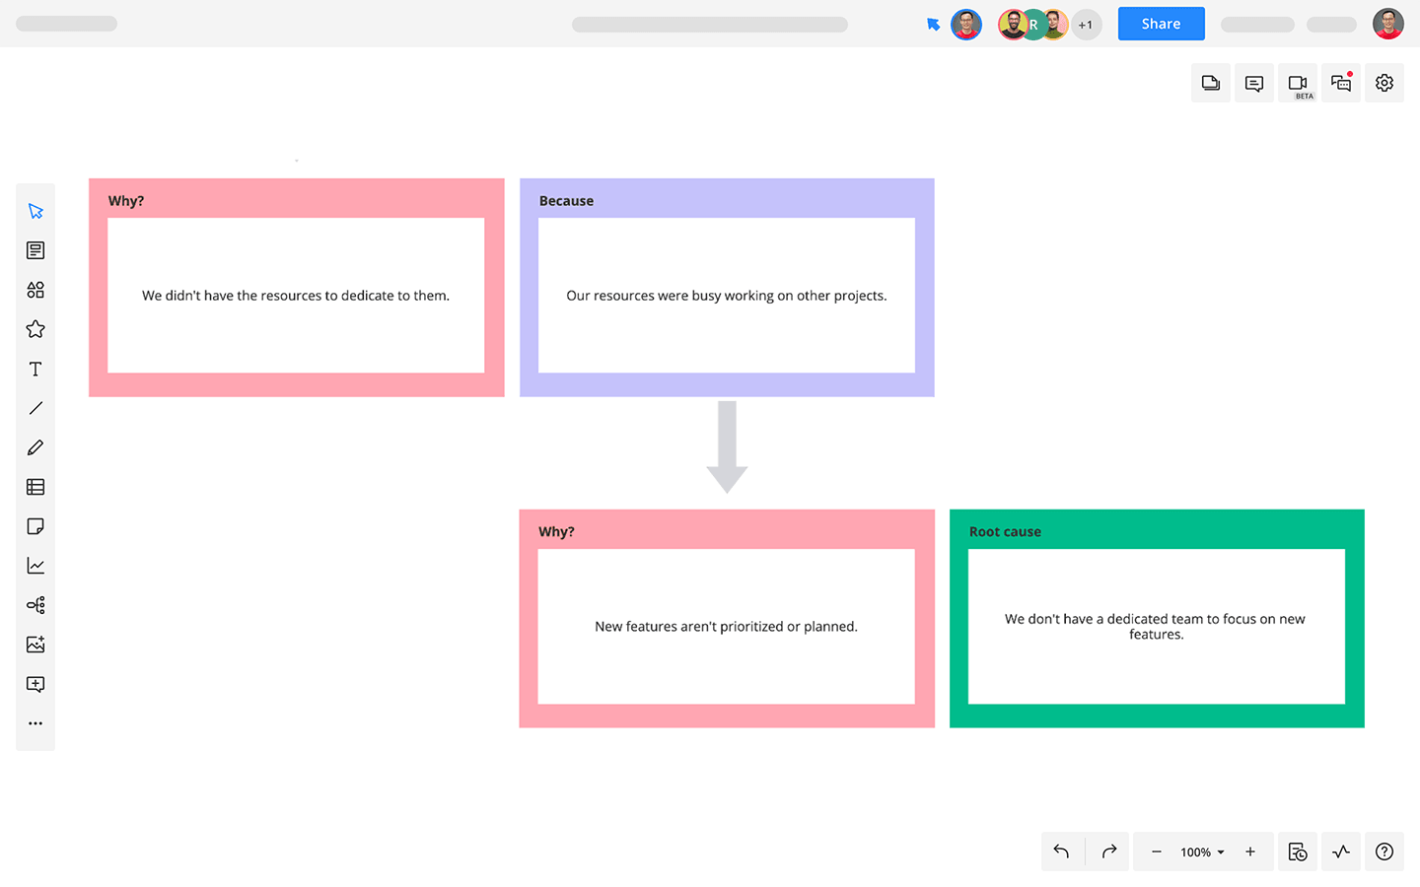This screenshot has width=1420, height=887.
Task: Select text 'We didn't have the resources to dedicate to them.'
Action: tap(296, 296)
